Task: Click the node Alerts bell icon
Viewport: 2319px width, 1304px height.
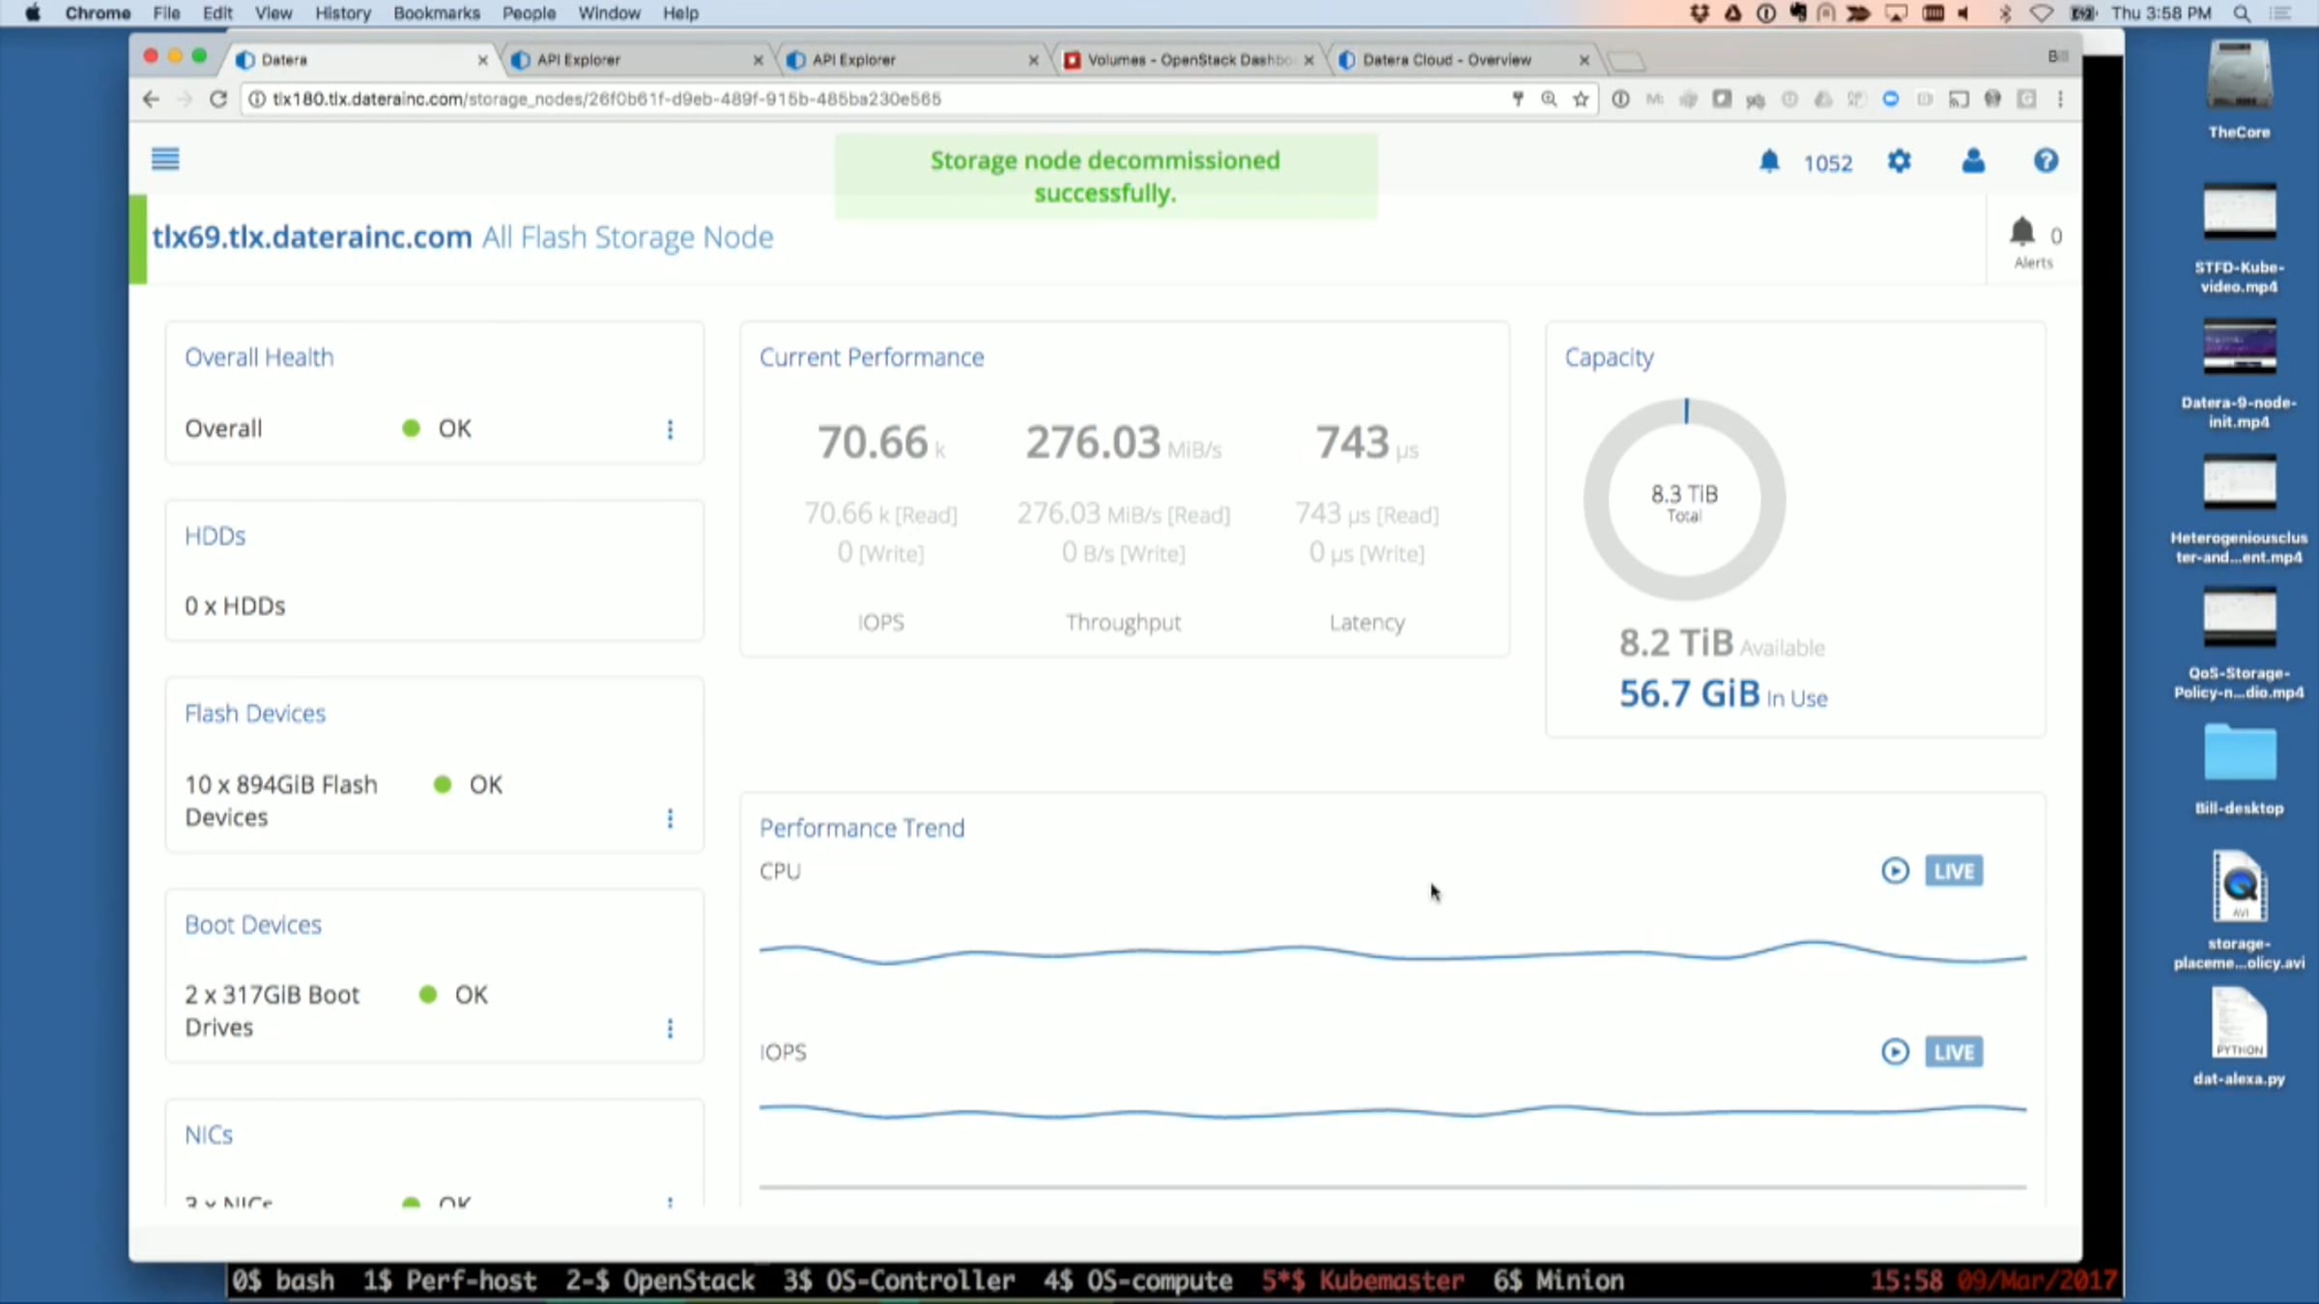Action: pos(2022,233)
